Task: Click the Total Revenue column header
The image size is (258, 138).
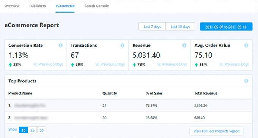Action: click(206, 93)
